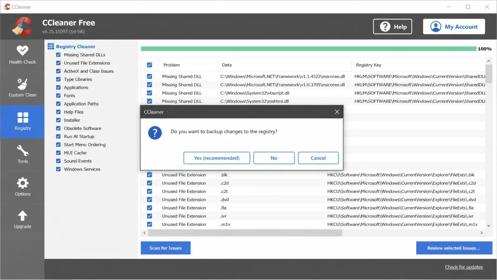Toggle Type Libraries checkbox
Screen dimensions: 497x280
tap(58, 79)
